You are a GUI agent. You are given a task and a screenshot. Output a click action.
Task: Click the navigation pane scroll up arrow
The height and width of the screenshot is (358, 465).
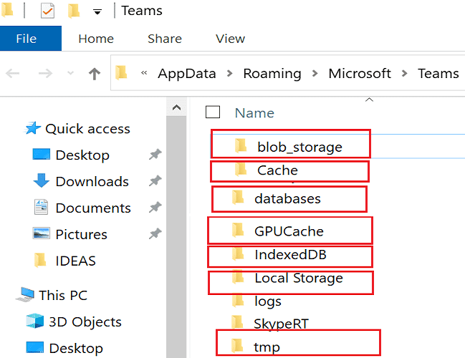pos(176,107)
